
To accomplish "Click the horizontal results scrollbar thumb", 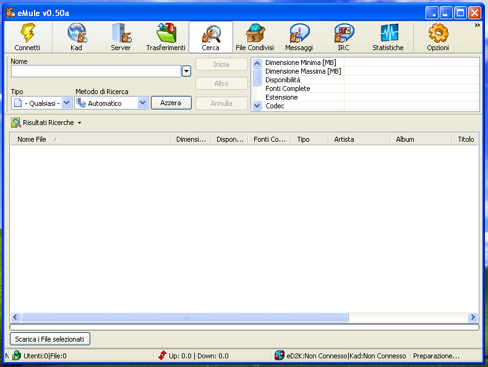I will [x=184, y=317].
